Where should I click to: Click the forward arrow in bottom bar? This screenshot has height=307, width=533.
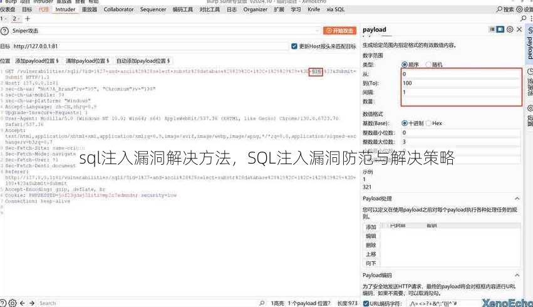pyautogui.click(x=32, y=303)
